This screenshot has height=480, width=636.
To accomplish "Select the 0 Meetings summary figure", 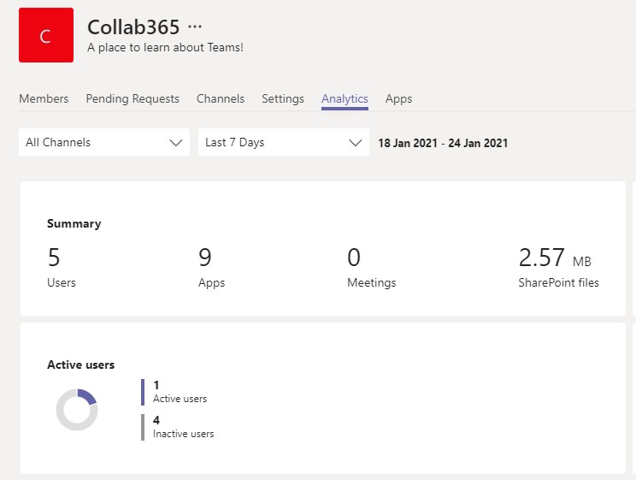I will pos(354,258).
